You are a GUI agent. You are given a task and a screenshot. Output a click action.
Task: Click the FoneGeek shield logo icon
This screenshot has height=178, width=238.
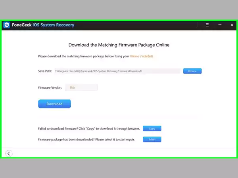(x=6, y=25)
